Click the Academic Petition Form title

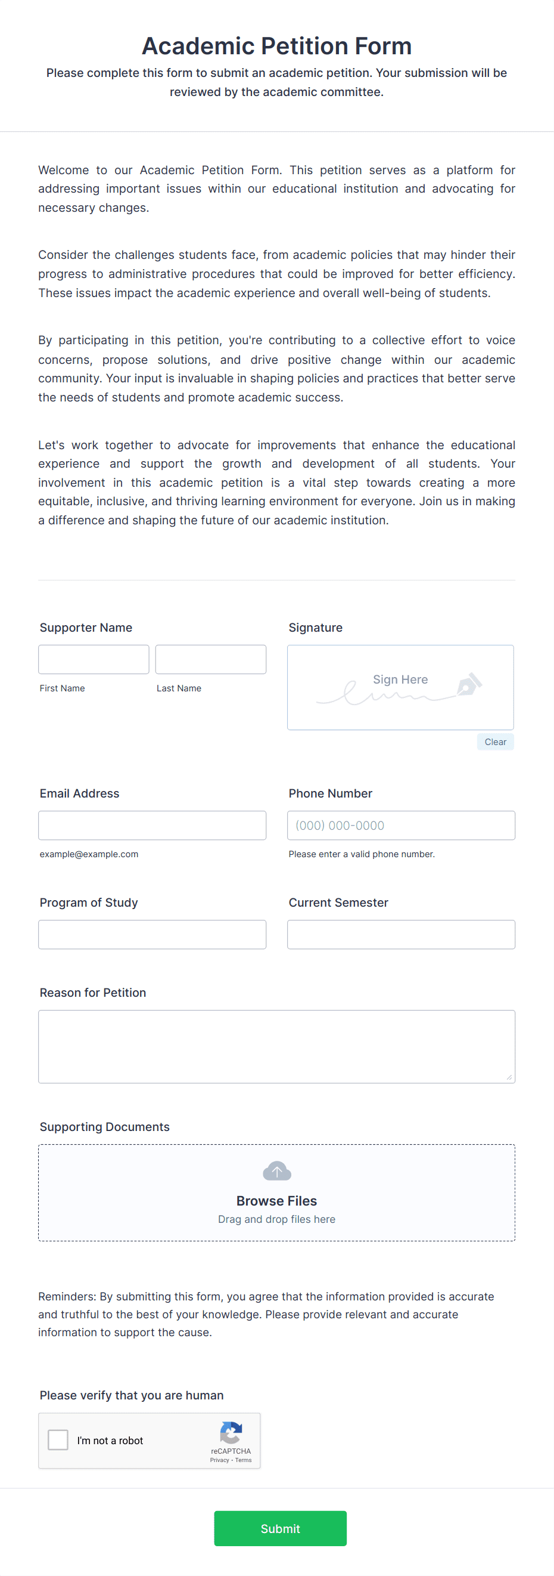pyautogui.click(x=276, y=46)
